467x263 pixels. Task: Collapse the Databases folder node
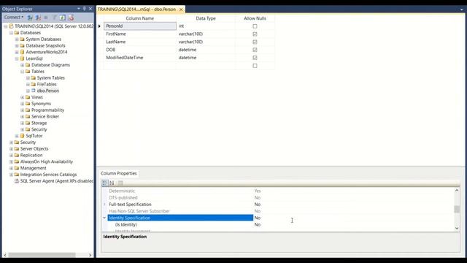(x=12, y=33)
